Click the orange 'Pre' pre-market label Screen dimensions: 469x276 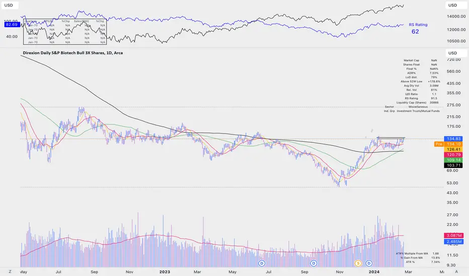tap(439, 144)
